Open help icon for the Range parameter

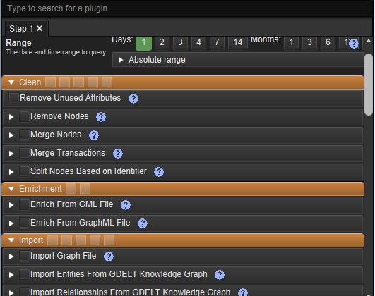(x=354, y=44)
